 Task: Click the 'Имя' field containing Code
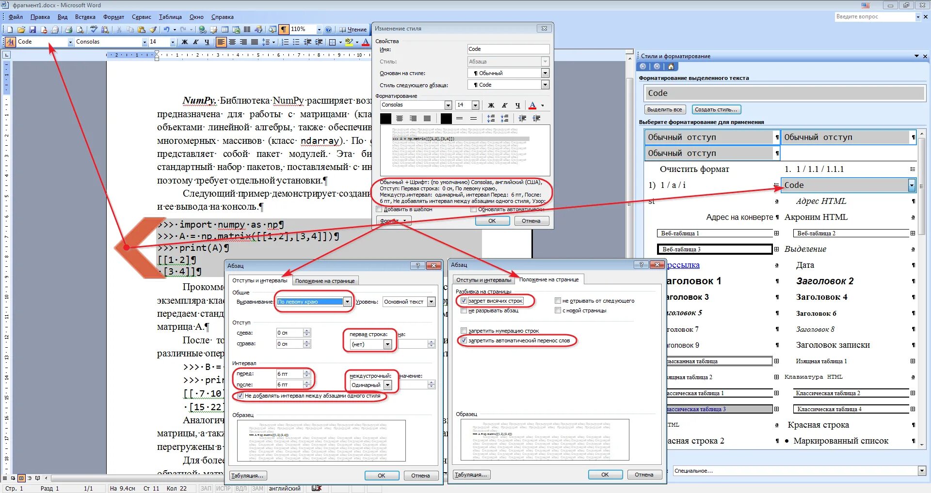pyautogui.click(x=508, y=49)
